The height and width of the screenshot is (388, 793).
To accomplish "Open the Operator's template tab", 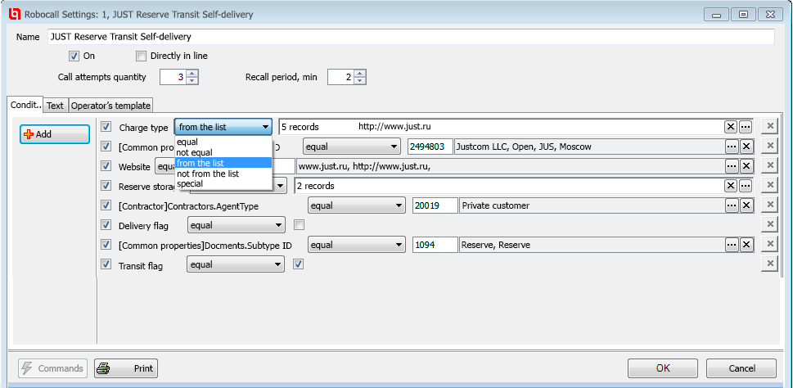I will pyautogui.click(x=110, y=106).
